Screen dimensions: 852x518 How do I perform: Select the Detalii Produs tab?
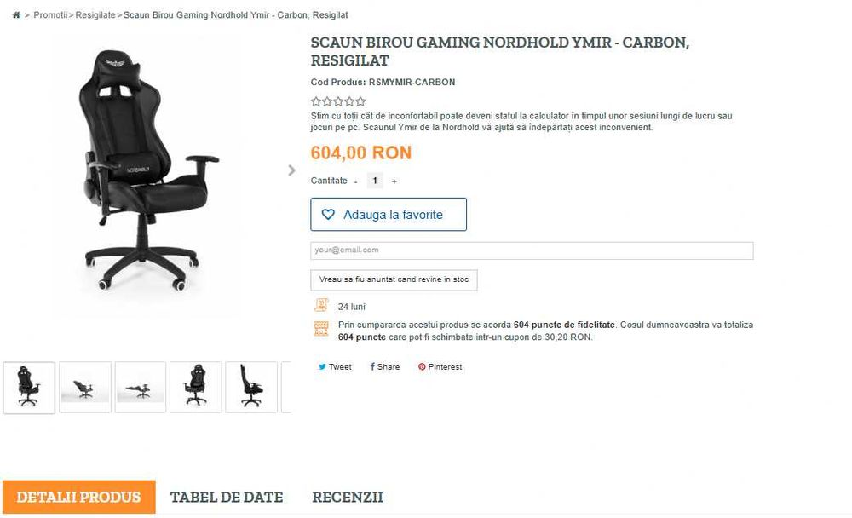coord(78,498)
